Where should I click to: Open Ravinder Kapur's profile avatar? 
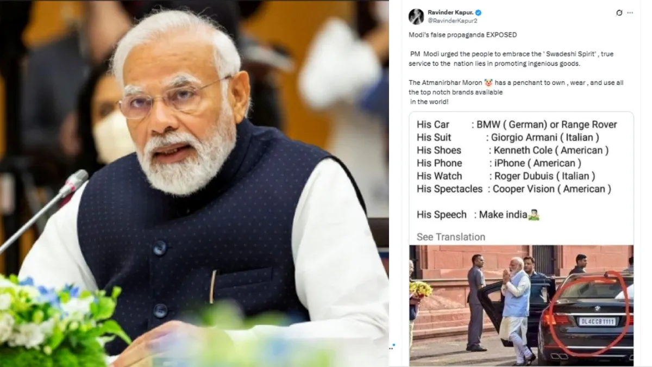[x=416, y=16]
